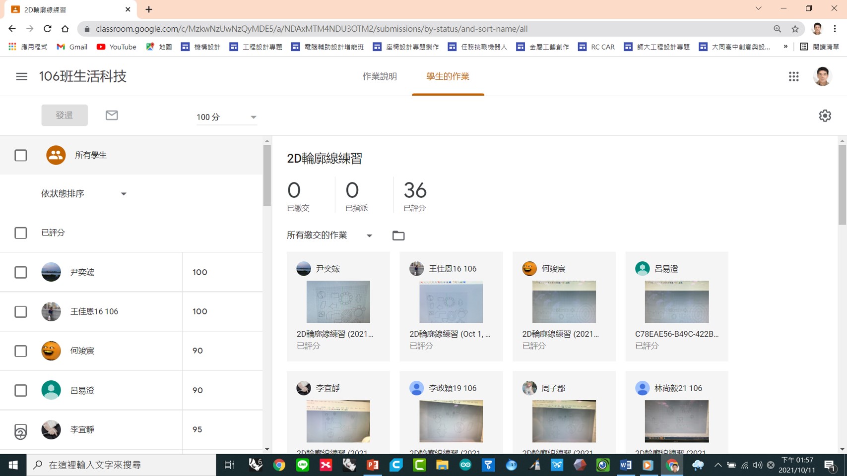Open 呂易澄's C78EAE56 attachment thumbnail

coord(677,302)
